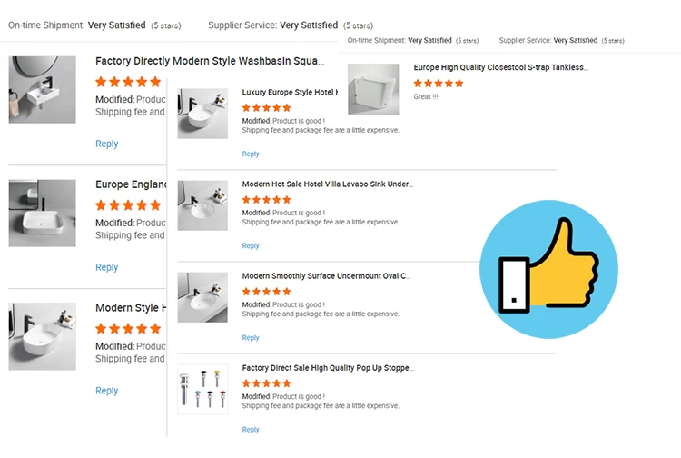Open the pop up stopper product thumbnail
Screen dimensions: 681x458
pos(202,389)
